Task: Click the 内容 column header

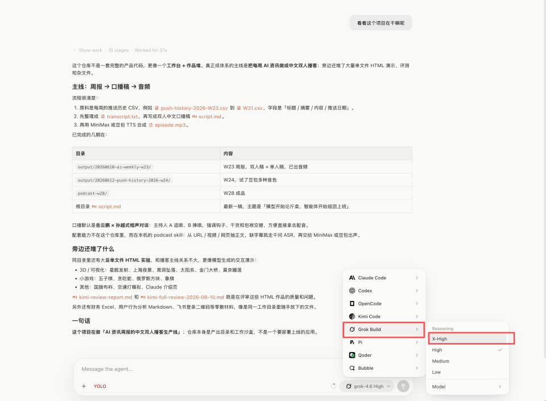Action: coord(316,154)
